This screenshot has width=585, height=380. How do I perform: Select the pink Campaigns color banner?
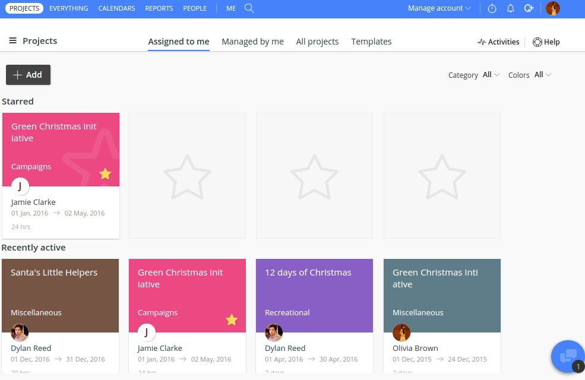[x=157, y=312]
